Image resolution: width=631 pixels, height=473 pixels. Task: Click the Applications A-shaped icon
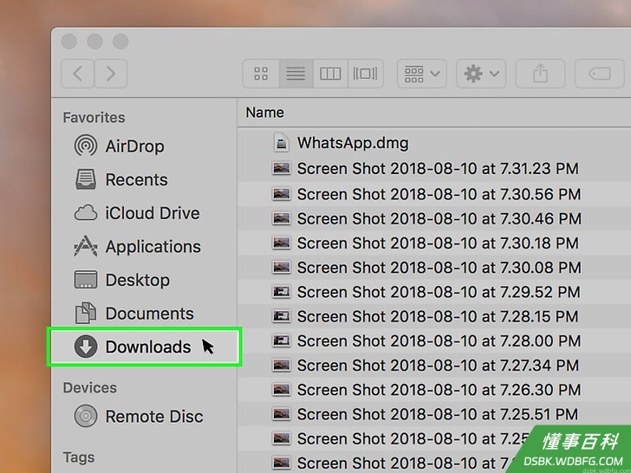[86, 246]
